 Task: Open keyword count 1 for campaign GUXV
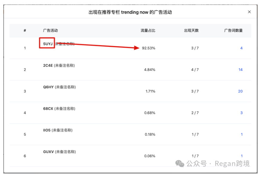point(242,156)
